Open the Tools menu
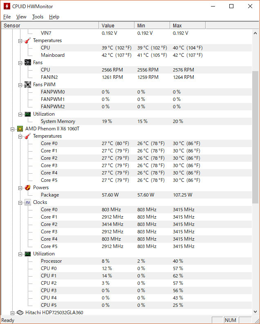Viewport: 260px width, 324px height. click(38, 17)
